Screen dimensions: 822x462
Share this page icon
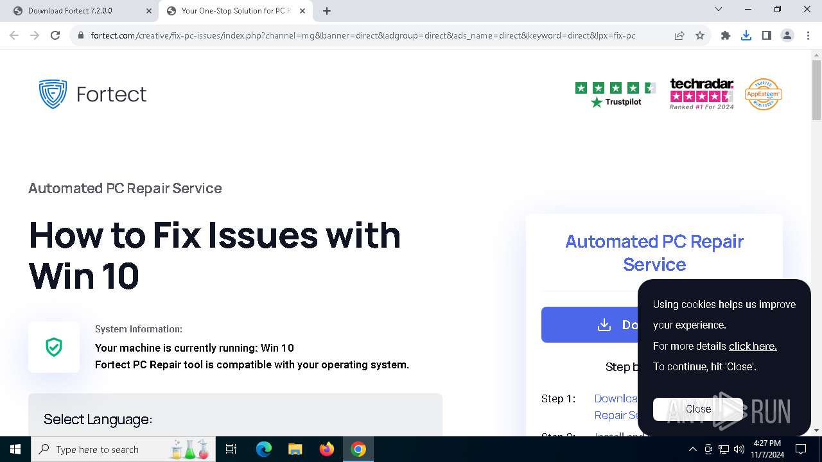679,35
